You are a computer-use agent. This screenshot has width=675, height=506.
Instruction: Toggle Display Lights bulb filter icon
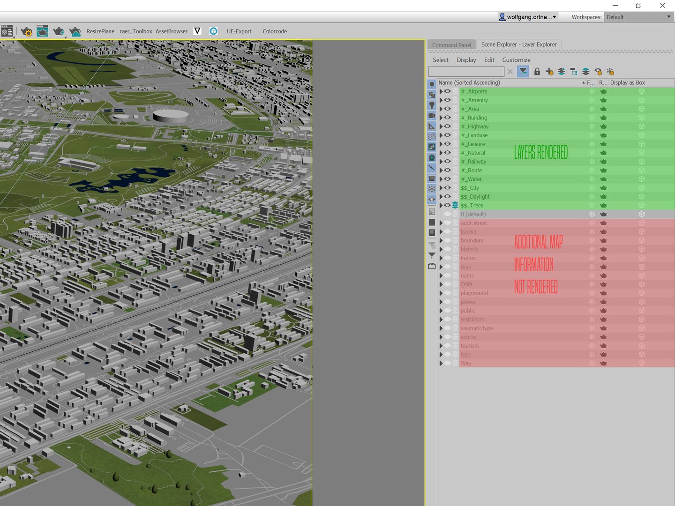[432, 105]
